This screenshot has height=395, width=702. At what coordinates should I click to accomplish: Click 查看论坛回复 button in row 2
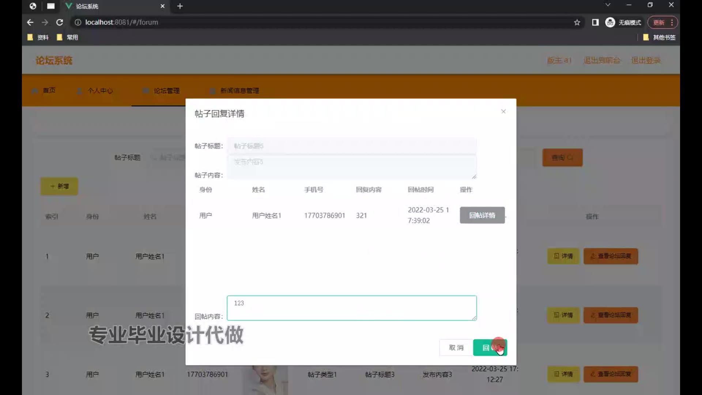tap(611, 315)
